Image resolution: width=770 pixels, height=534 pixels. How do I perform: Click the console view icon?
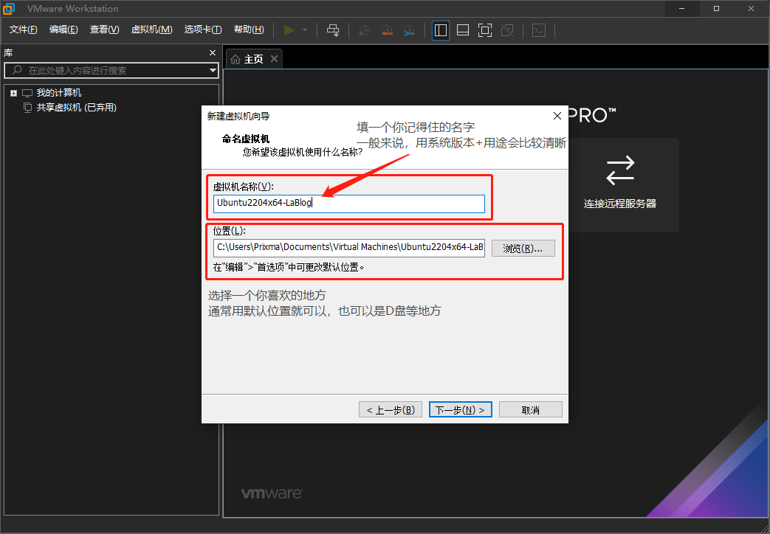click(539, 30)
